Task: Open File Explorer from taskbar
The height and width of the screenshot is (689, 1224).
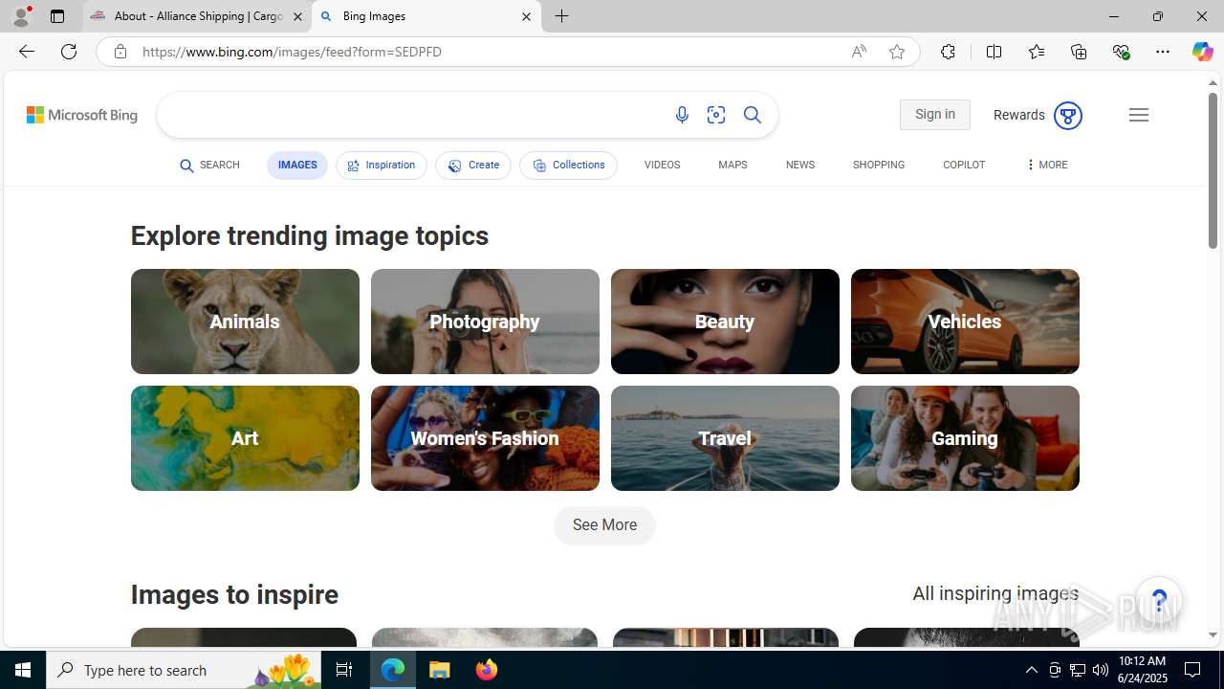Action: 440,670
